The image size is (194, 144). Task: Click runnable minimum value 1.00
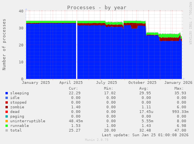click(x=111, y=126)
